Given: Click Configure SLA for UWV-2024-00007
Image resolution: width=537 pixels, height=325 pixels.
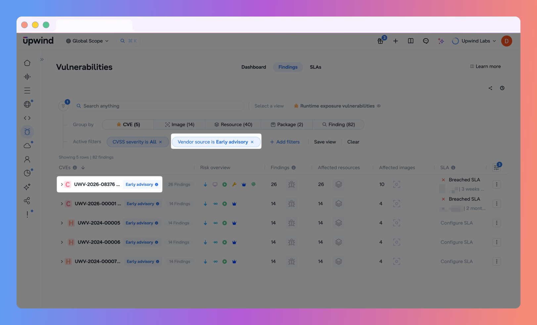Looking at the screenshot, I should click(457, 261).
